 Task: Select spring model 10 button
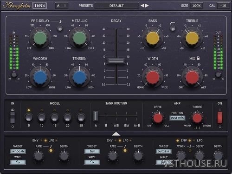(42, 117)
